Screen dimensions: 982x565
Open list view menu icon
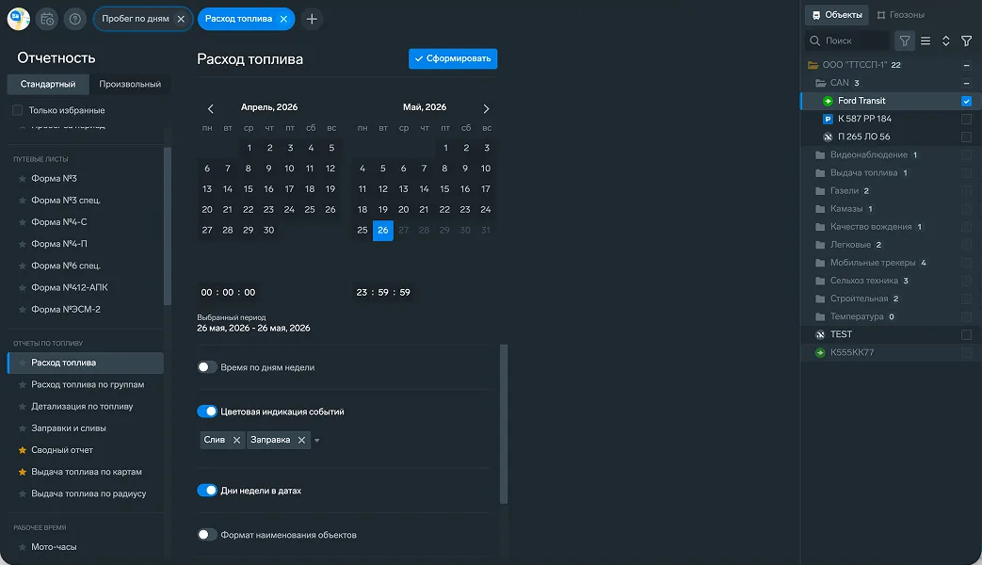click(x=926, y=40)
